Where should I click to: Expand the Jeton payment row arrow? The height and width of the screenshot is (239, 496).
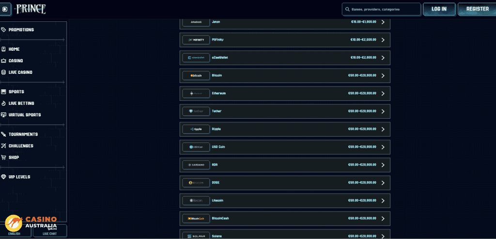pyautogui.click(x=383, y=22)
